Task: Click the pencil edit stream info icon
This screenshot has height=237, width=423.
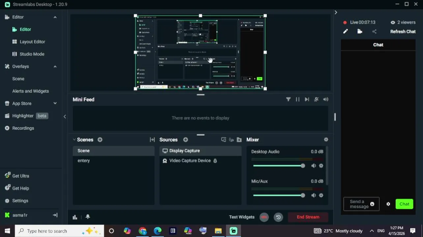Action: 345,32
